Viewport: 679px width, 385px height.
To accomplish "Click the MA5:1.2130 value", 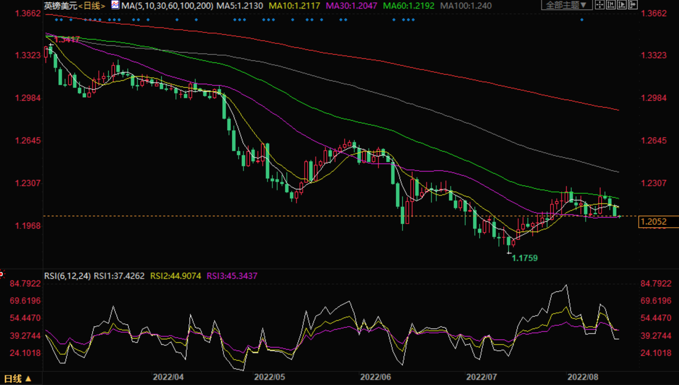I will [239, 6].
